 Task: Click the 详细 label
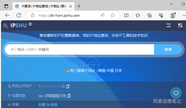(15, 104)
